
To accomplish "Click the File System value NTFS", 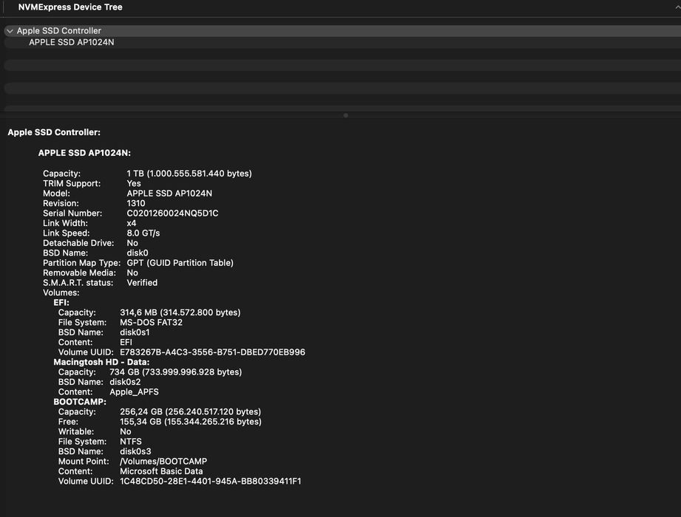I will (131, 442).
